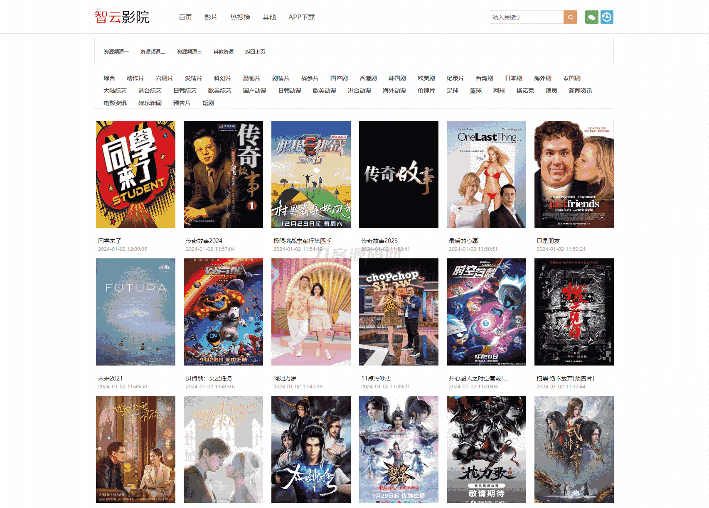
Task: Open the 国产剧 category
Action: click(339, 78)
